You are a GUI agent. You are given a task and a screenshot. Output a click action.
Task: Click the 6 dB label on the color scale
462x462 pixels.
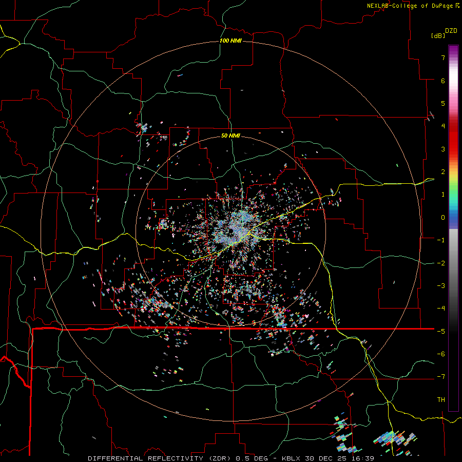(443, 81)
